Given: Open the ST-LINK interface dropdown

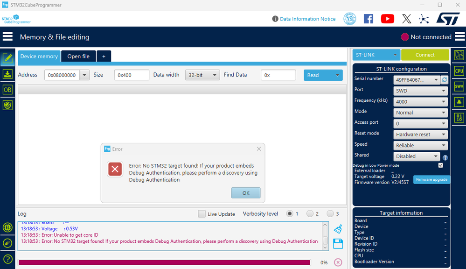Looking at the screenshot, I should [376, 55].
